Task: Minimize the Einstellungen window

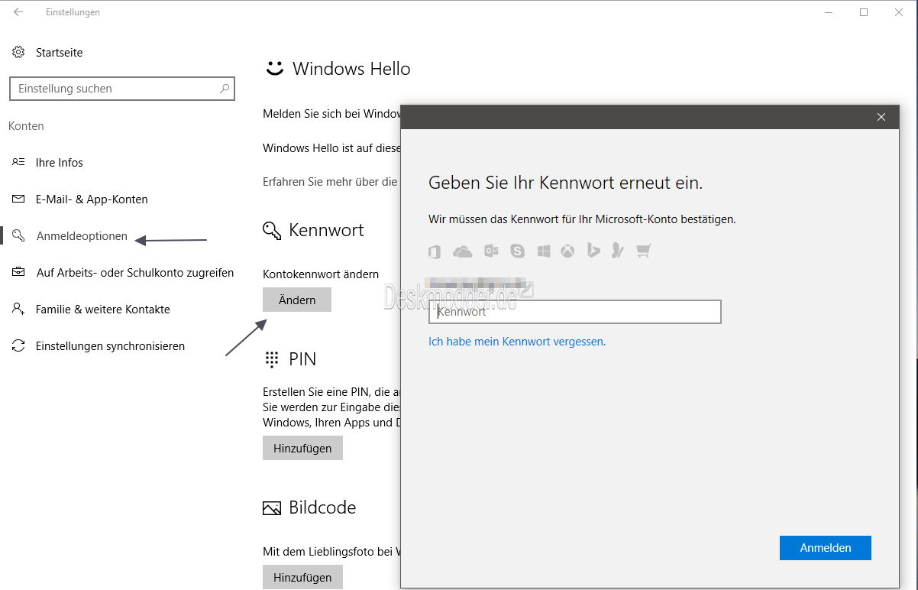Action: coord(829,12)
